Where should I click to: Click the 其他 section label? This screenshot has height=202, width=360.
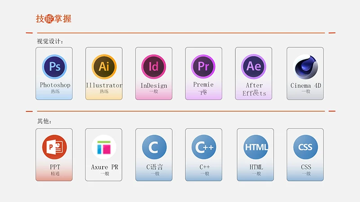pos(45,122)
